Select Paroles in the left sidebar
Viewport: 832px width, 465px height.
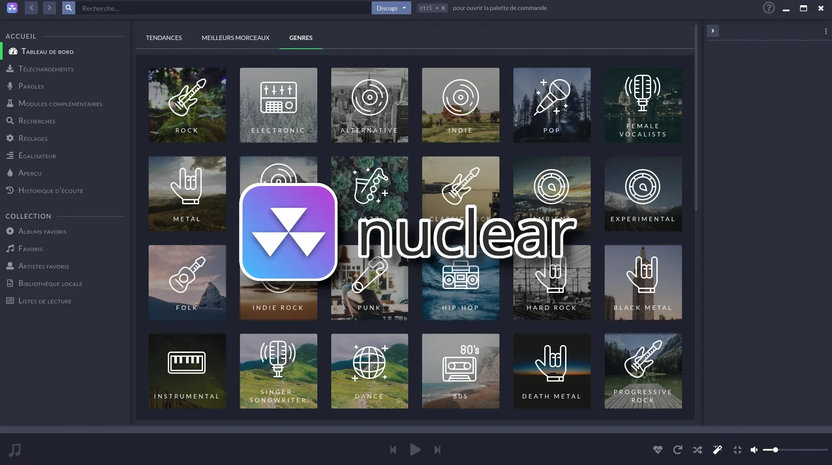pos(31,86)
